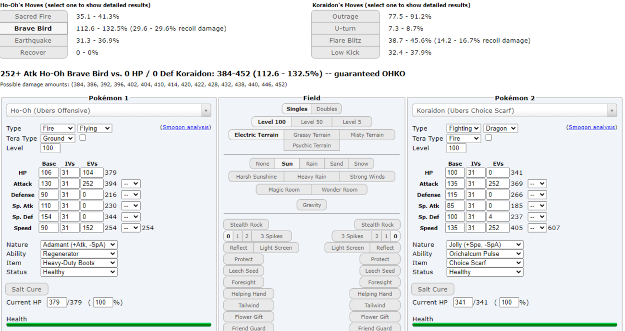The width and height of the screenshot is (625, 331).
Task: Open Smogon analysis link for Ho-Oh
Action: [x=185, y=127]
